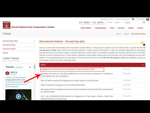Expand Recruitment Policy sidebar item
The image size is (150, 113).
click(x=19, y=45)
